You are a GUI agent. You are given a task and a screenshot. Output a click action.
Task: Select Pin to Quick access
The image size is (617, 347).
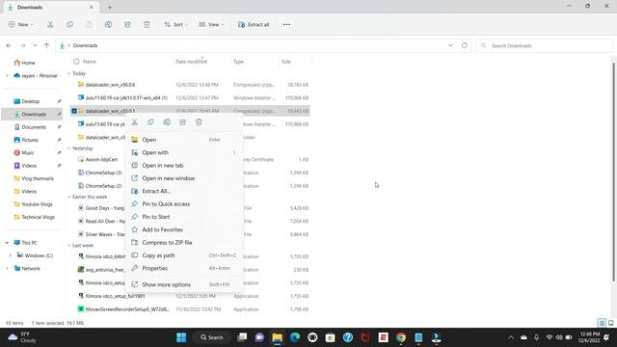point(184,203)
